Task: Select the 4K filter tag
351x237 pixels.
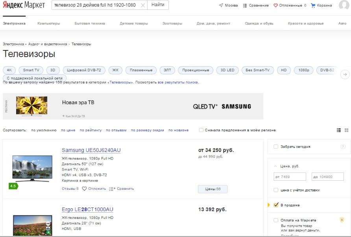Action: pos(9,70)
